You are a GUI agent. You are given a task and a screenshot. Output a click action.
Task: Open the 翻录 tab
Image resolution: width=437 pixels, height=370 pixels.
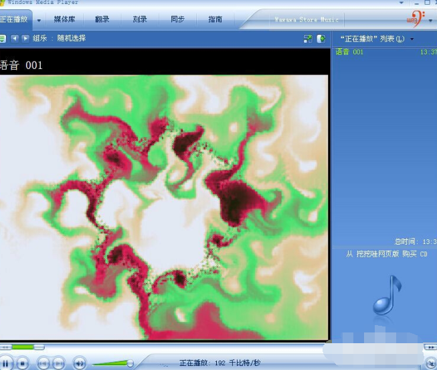pyautogui.click(x=102, y=19)
